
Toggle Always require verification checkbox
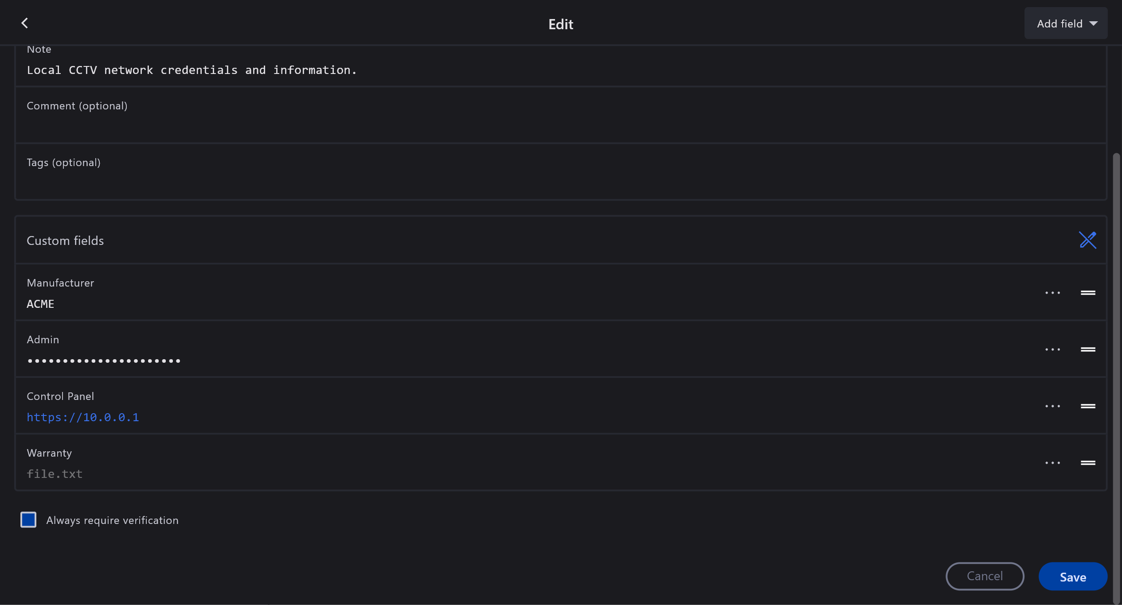point(28,520)
